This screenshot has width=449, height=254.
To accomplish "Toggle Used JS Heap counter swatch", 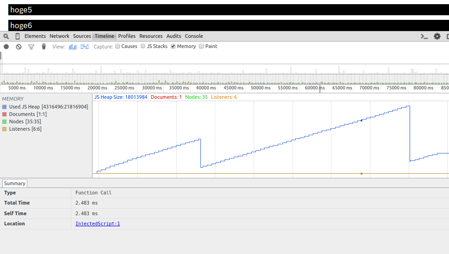I will 4,107.
